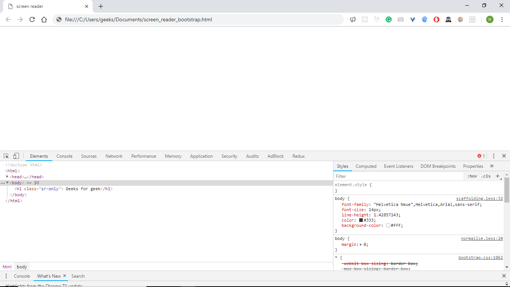Follow the bootstrap.css:1062 link
The image size is (510, 287).
pyautogui.click(x=481, y=257)
